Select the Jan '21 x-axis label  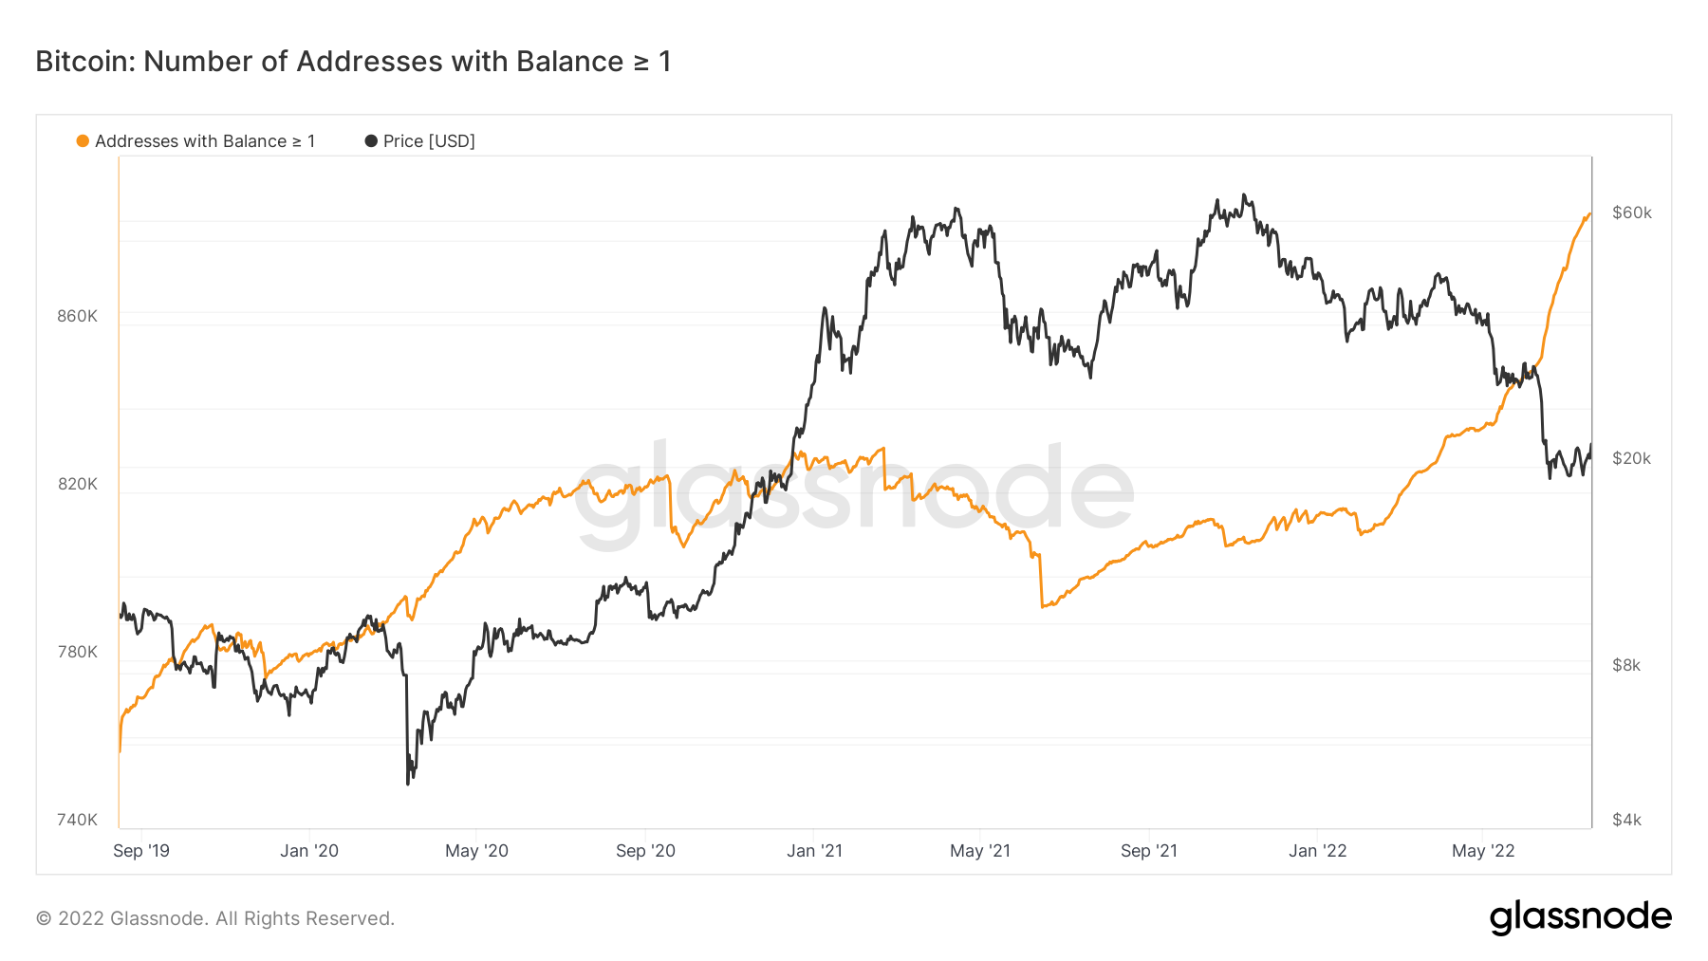(x=814, y=851)
